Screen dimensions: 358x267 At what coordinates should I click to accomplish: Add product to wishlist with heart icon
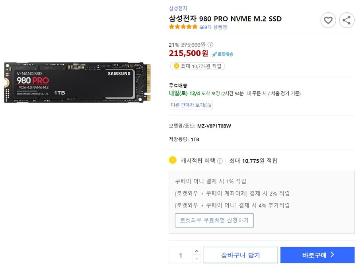pyautogui.click(x=328, y=20)
